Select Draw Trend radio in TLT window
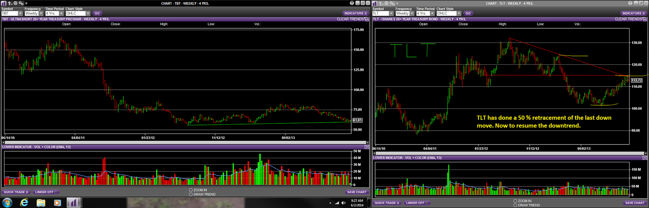This screenshot has width=649, height=208. (515, 205)
